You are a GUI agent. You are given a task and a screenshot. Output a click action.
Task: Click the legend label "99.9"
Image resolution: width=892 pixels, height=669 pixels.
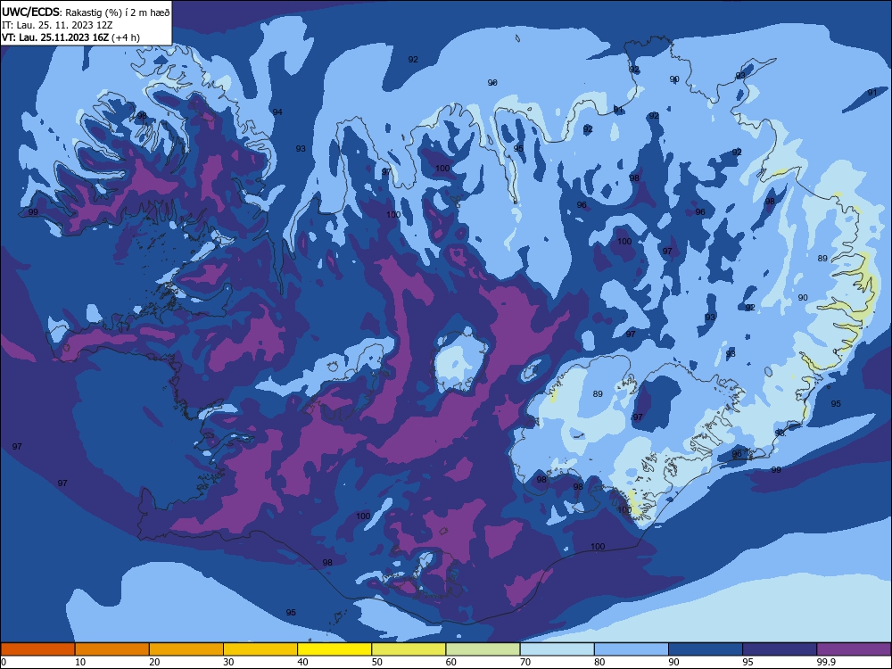click(826, 662)
